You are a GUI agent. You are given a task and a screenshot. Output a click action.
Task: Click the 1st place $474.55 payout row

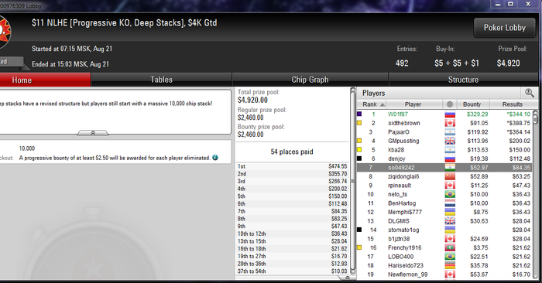pyautogui.click(x=293, y=166)
